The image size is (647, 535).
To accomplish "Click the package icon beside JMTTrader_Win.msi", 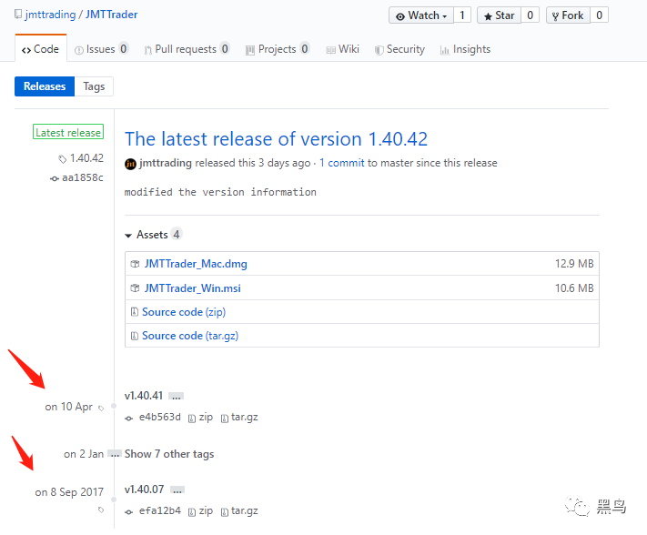I will (x=135, y=288).
